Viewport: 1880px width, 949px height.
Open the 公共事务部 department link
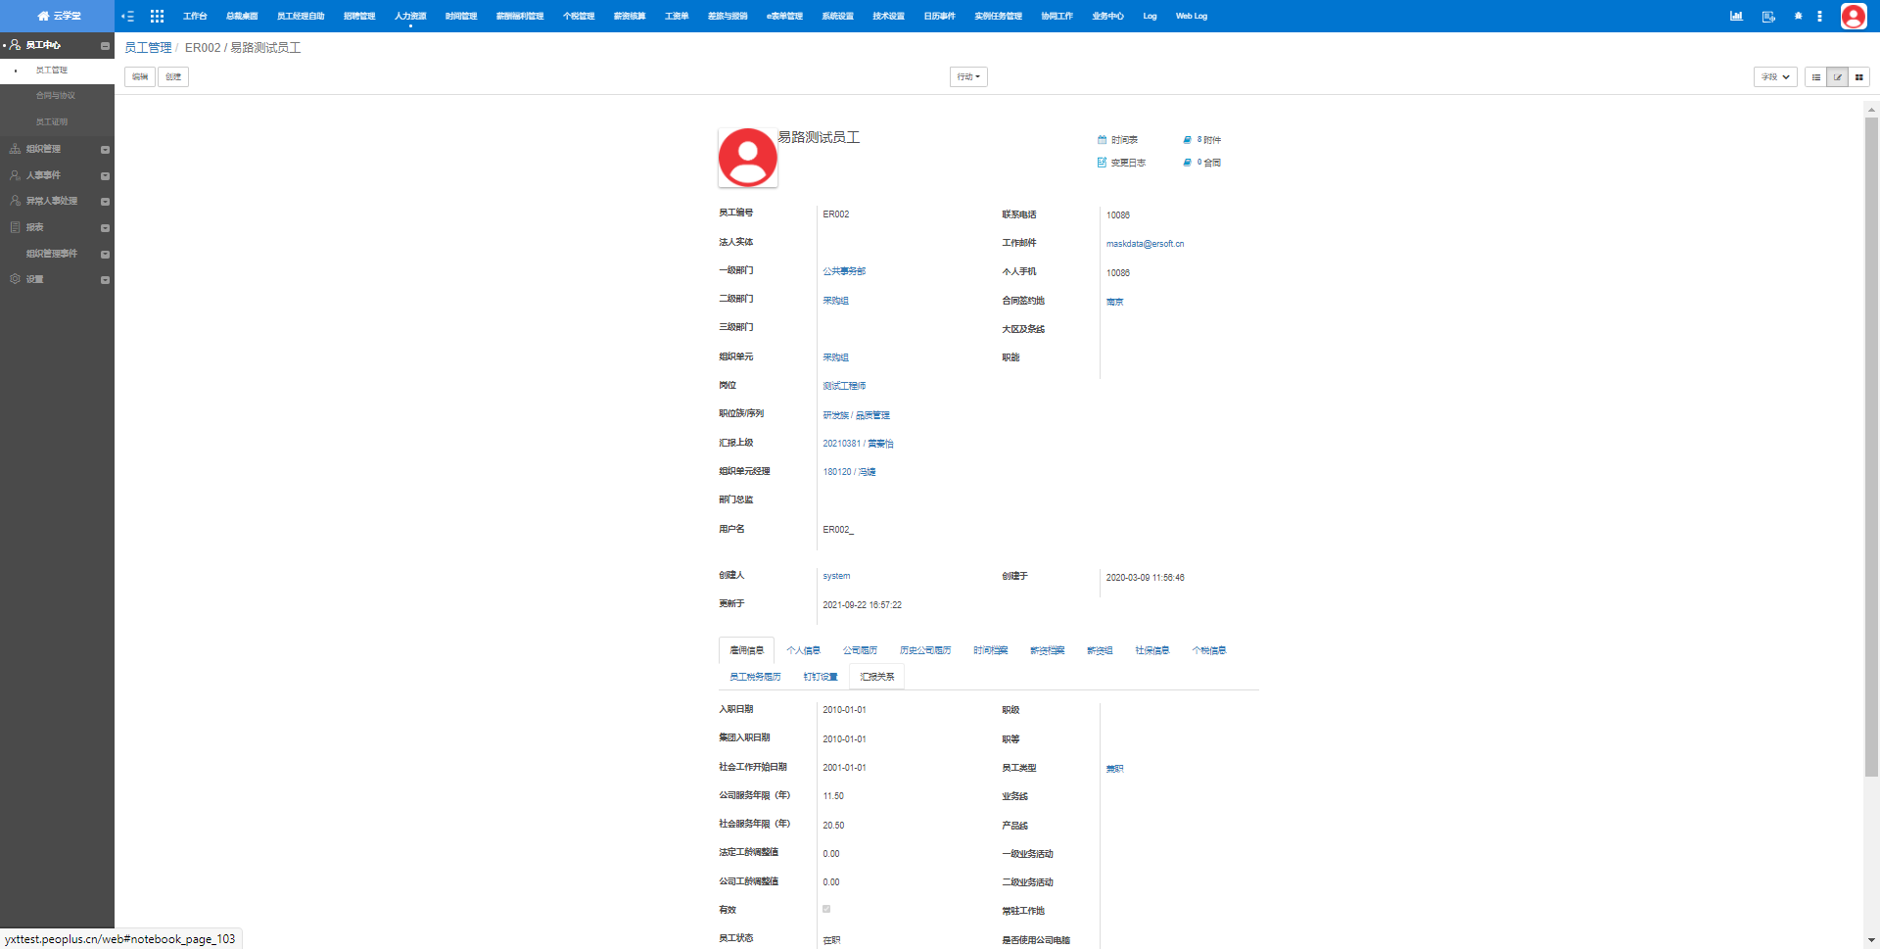point(844,271)
